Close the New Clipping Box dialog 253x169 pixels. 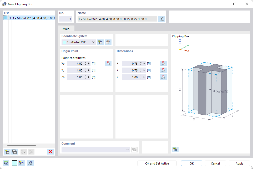[x=246, y=4]
